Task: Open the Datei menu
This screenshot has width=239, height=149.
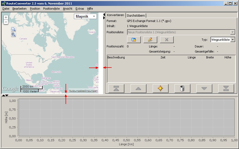Action: [x=6, y=9]
